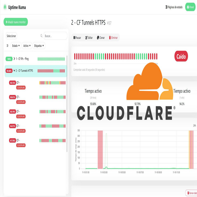Click Borrar datos button
The height and width of the screenshot is (197, 197).
191,193
